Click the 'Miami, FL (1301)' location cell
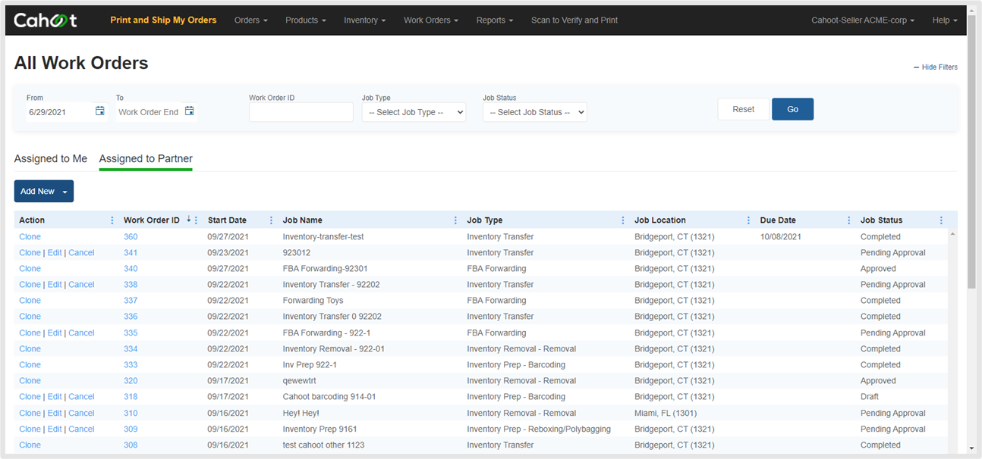Screen dimensions: 982x459 click(x=666, y=414)
